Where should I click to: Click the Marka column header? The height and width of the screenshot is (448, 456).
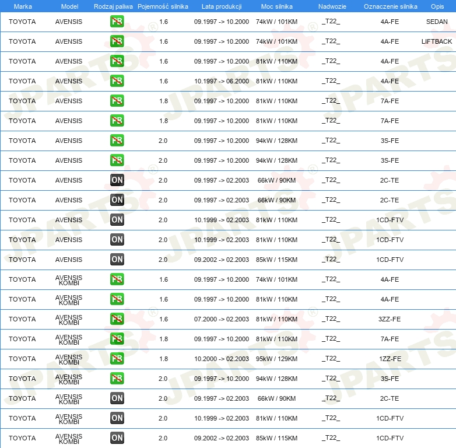23,6
